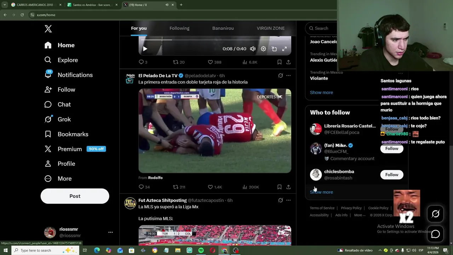This screenshot has width=453, height=255.
Task: Open the Violante trending topic
Action: (x=319, y=78)
